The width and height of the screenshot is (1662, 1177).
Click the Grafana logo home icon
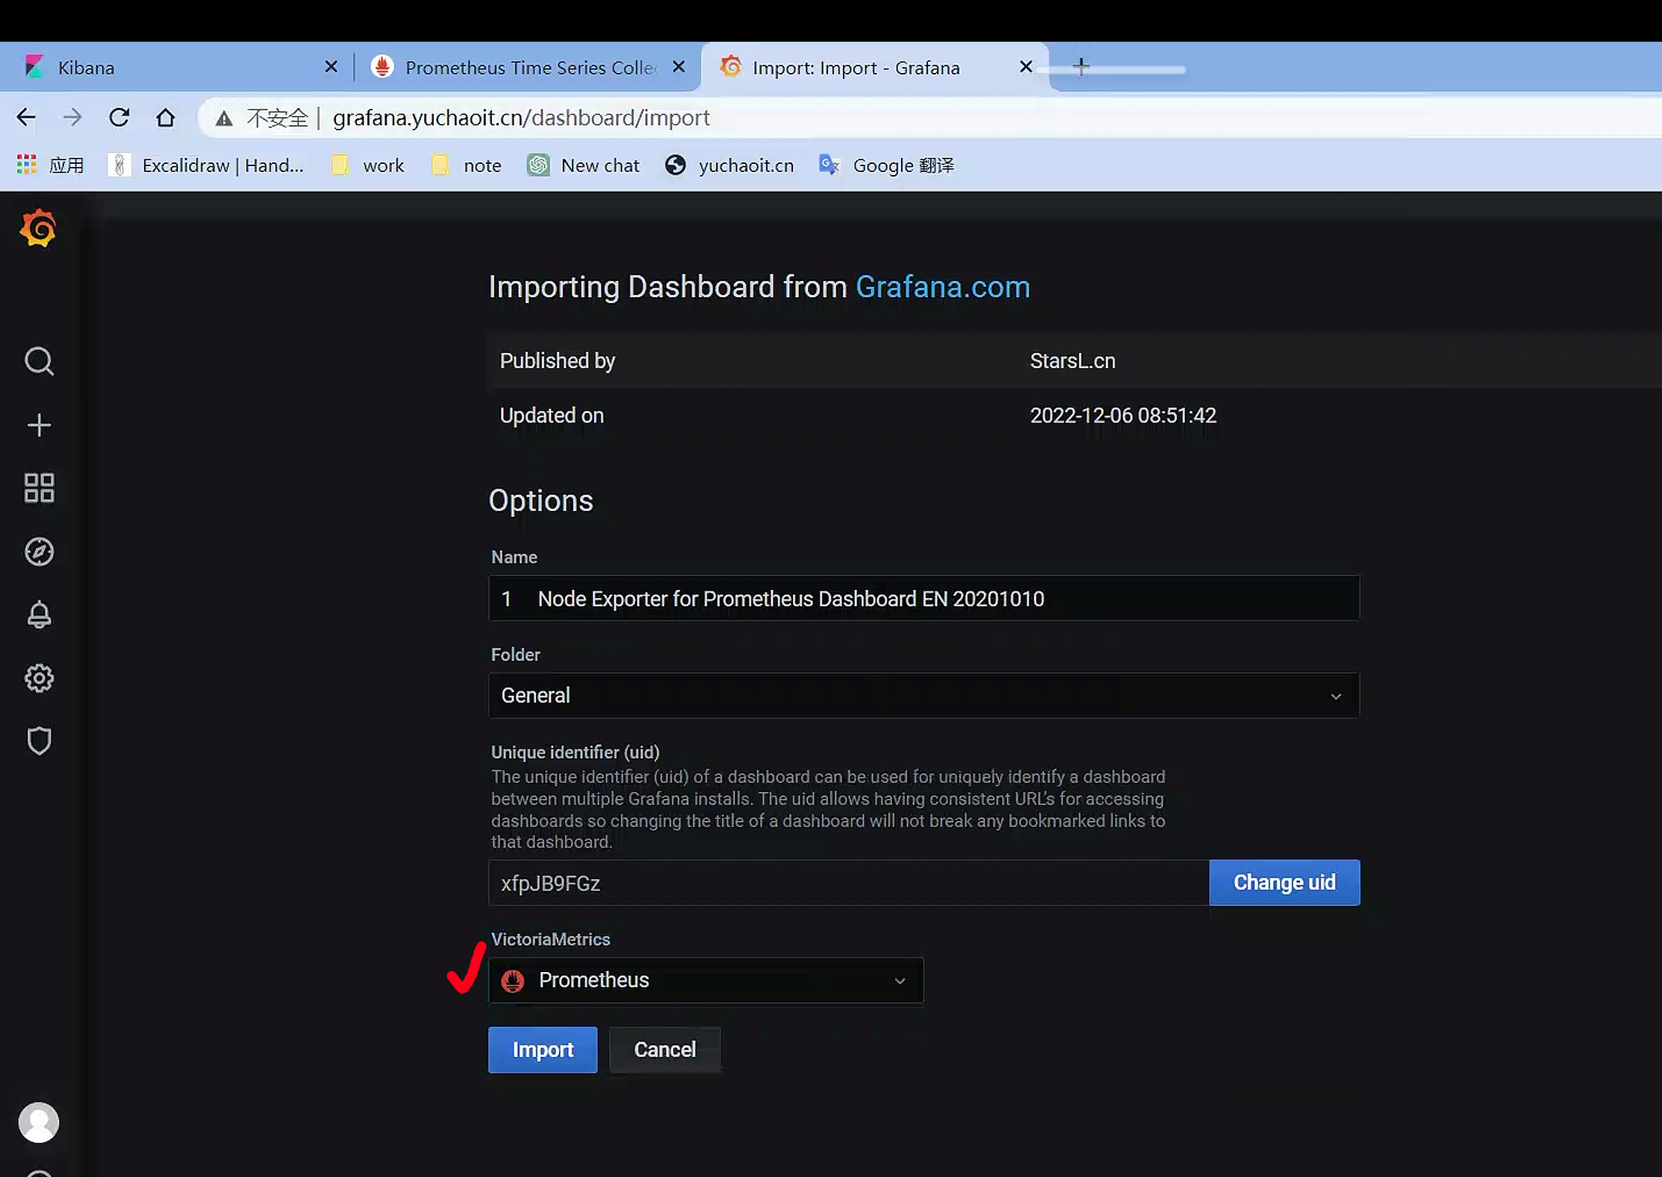tap(38, 228)
